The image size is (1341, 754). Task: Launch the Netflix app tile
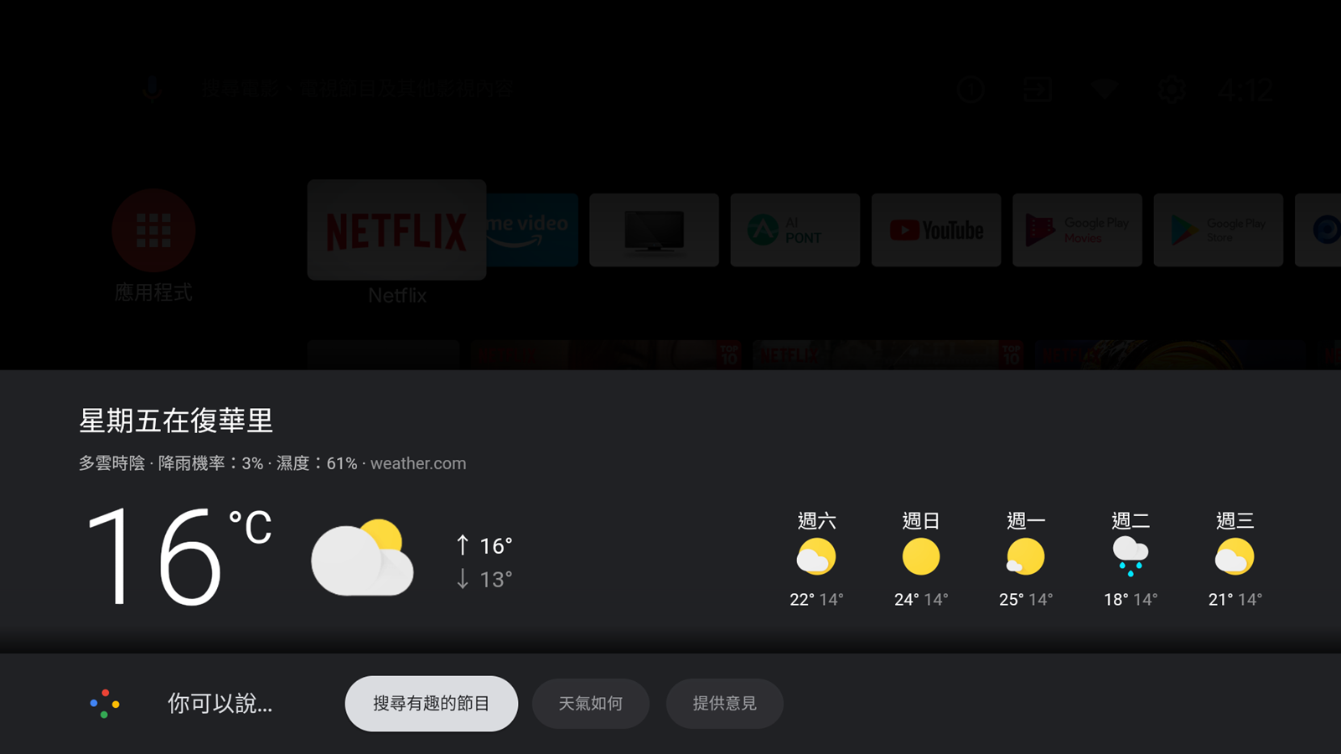pos(396,230)
